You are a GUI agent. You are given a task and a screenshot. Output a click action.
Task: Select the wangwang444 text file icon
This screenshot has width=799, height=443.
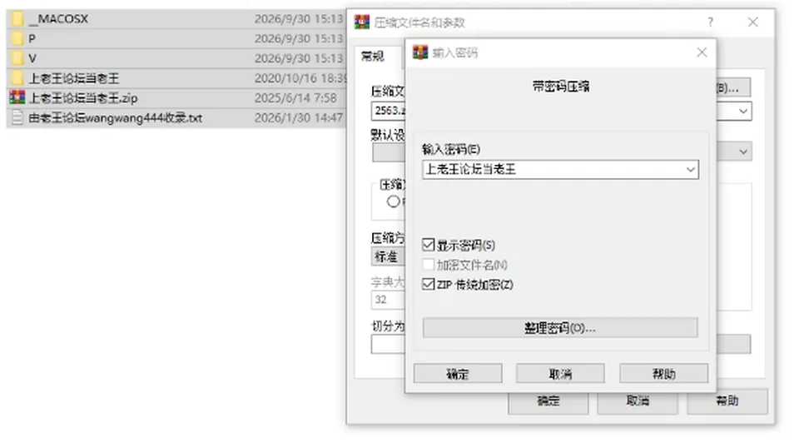[17, 117]
